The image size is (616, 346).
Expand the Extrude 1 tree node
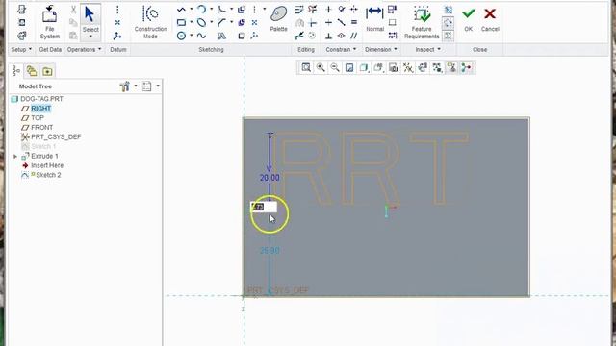15,156
